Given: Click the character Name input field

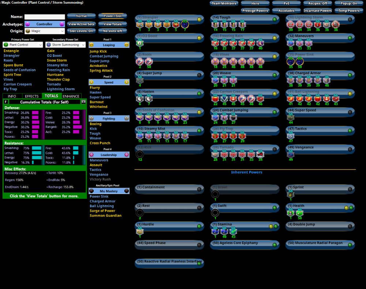Looking at the screenshot, I should point(45,17).
